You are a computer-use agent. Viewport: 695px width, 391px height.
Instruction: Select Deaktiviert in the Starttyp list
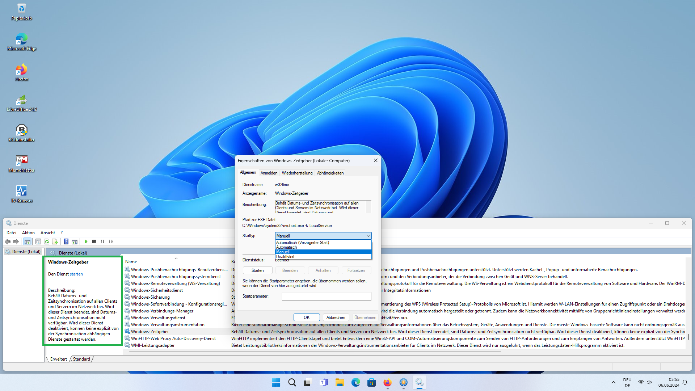[285, 257]
